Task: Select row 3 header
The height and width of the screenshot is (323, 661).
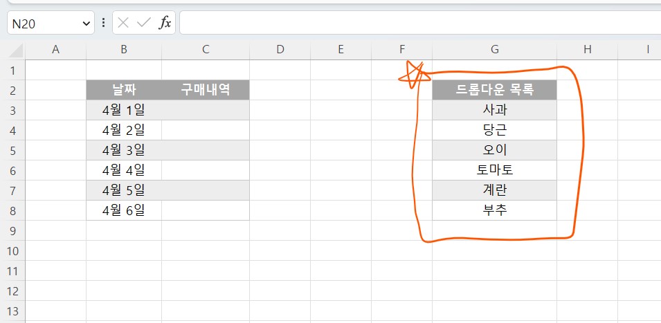Action: coord(12,111)
